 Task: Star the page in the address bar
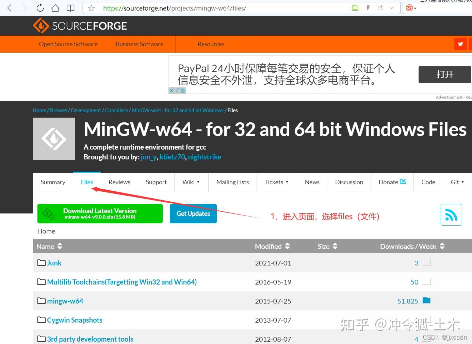pyautogui.click(x=91, y=8)
